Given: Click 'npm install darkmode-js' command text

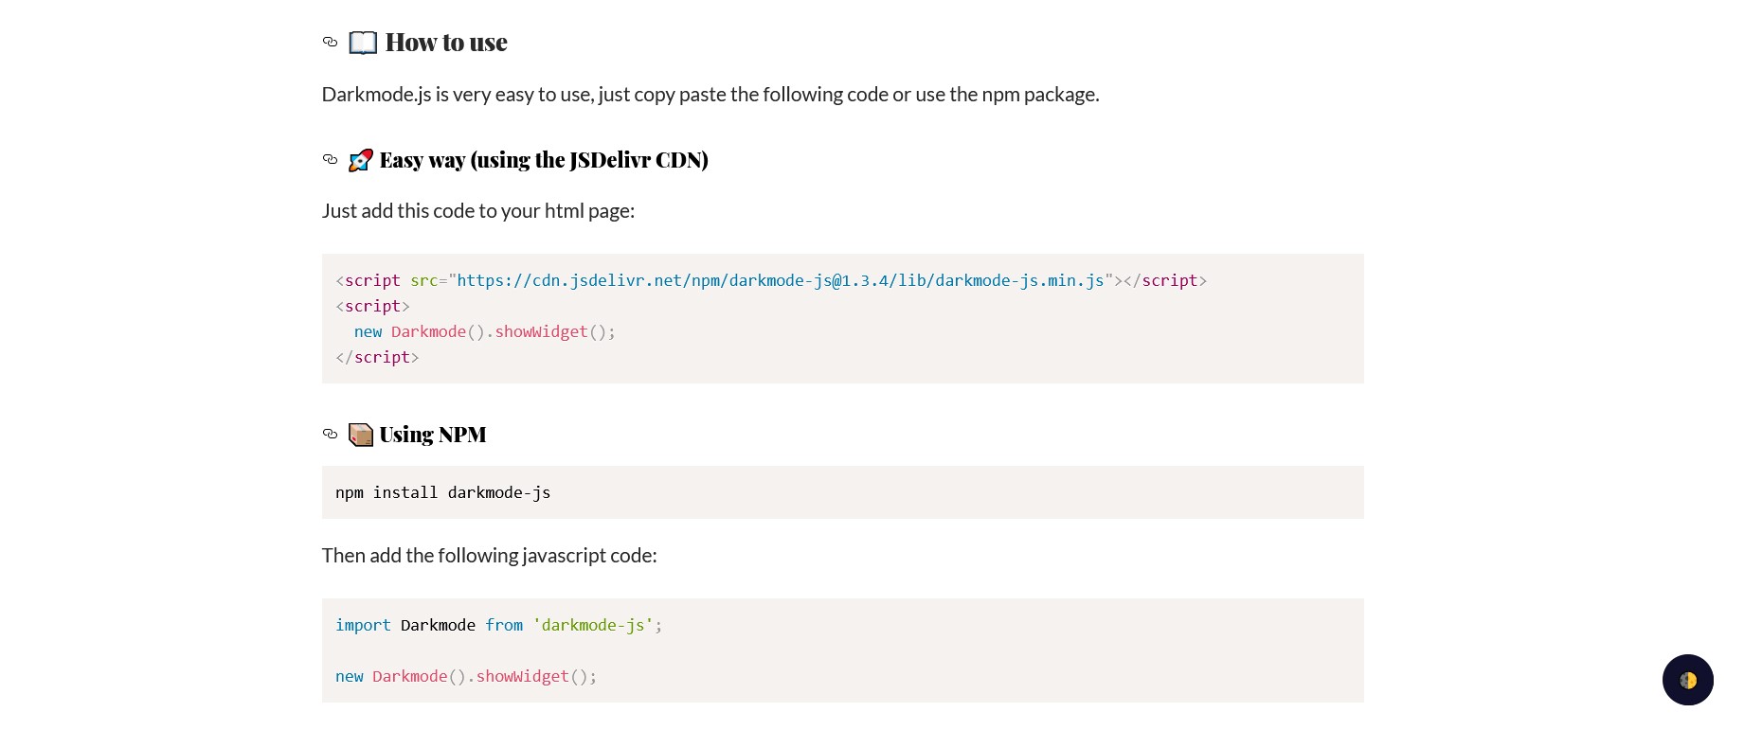Looking at the screenshot, I should click(x=442, y=492).
